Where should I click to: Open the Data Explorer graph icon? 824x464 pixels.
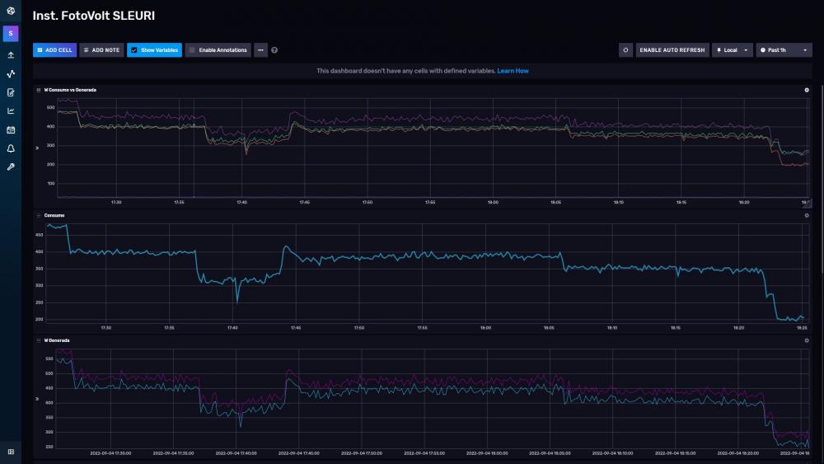pos(11,73)
